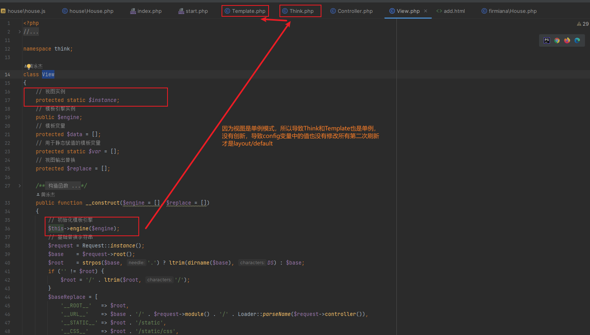Click 'Request::instance()' on line 38

pyautogui.click(x=112, y=246)
